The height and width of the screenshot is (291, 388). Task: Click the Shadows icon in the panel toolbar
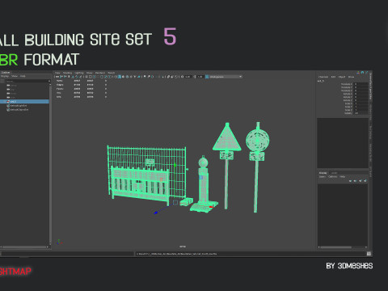pyautogui.click(x=139, y=77)
